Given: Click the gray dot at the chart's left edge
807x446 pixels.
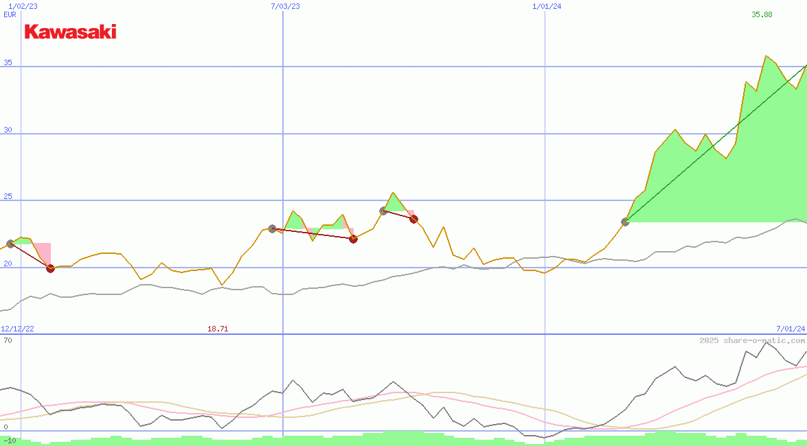Looking at the screenshot, I should 10,242.
